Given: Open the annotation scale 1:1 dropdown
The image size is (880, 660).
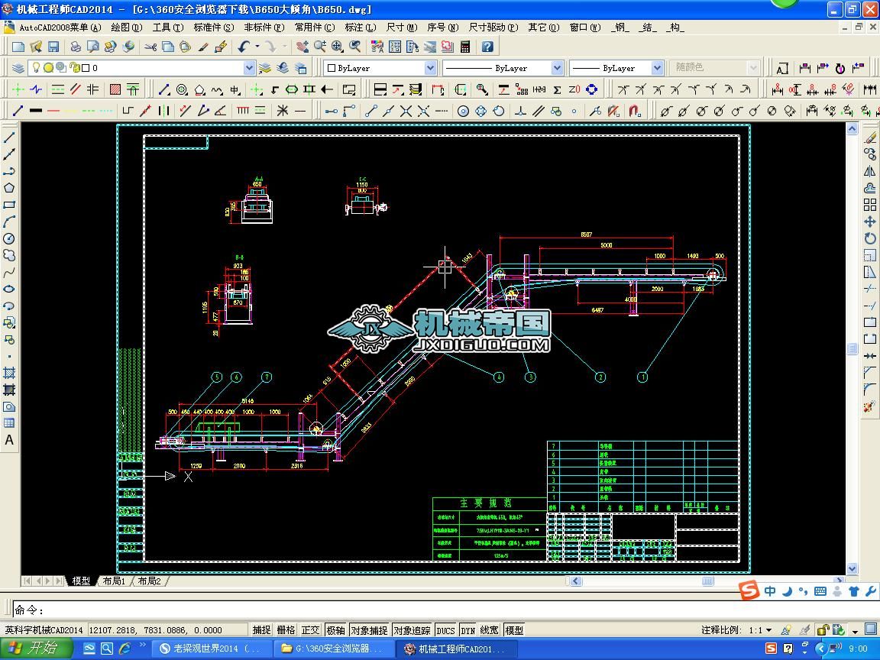Looking at the screenshot, I should (x=761, y=630).
